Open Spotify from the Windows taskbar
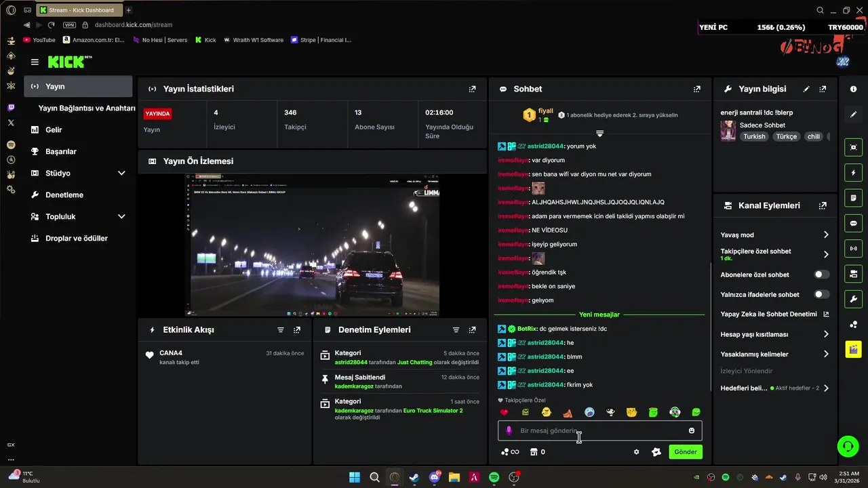This screenshot has height=488, width=868. coord(494,477)
